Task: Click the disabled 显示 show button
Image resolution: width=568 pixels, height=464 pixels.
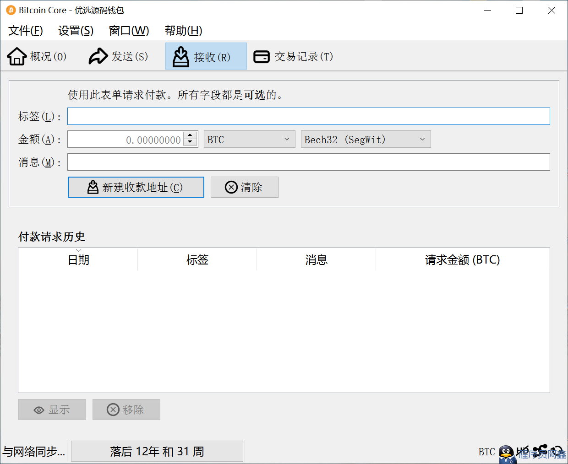Action: tap(52, 410)
